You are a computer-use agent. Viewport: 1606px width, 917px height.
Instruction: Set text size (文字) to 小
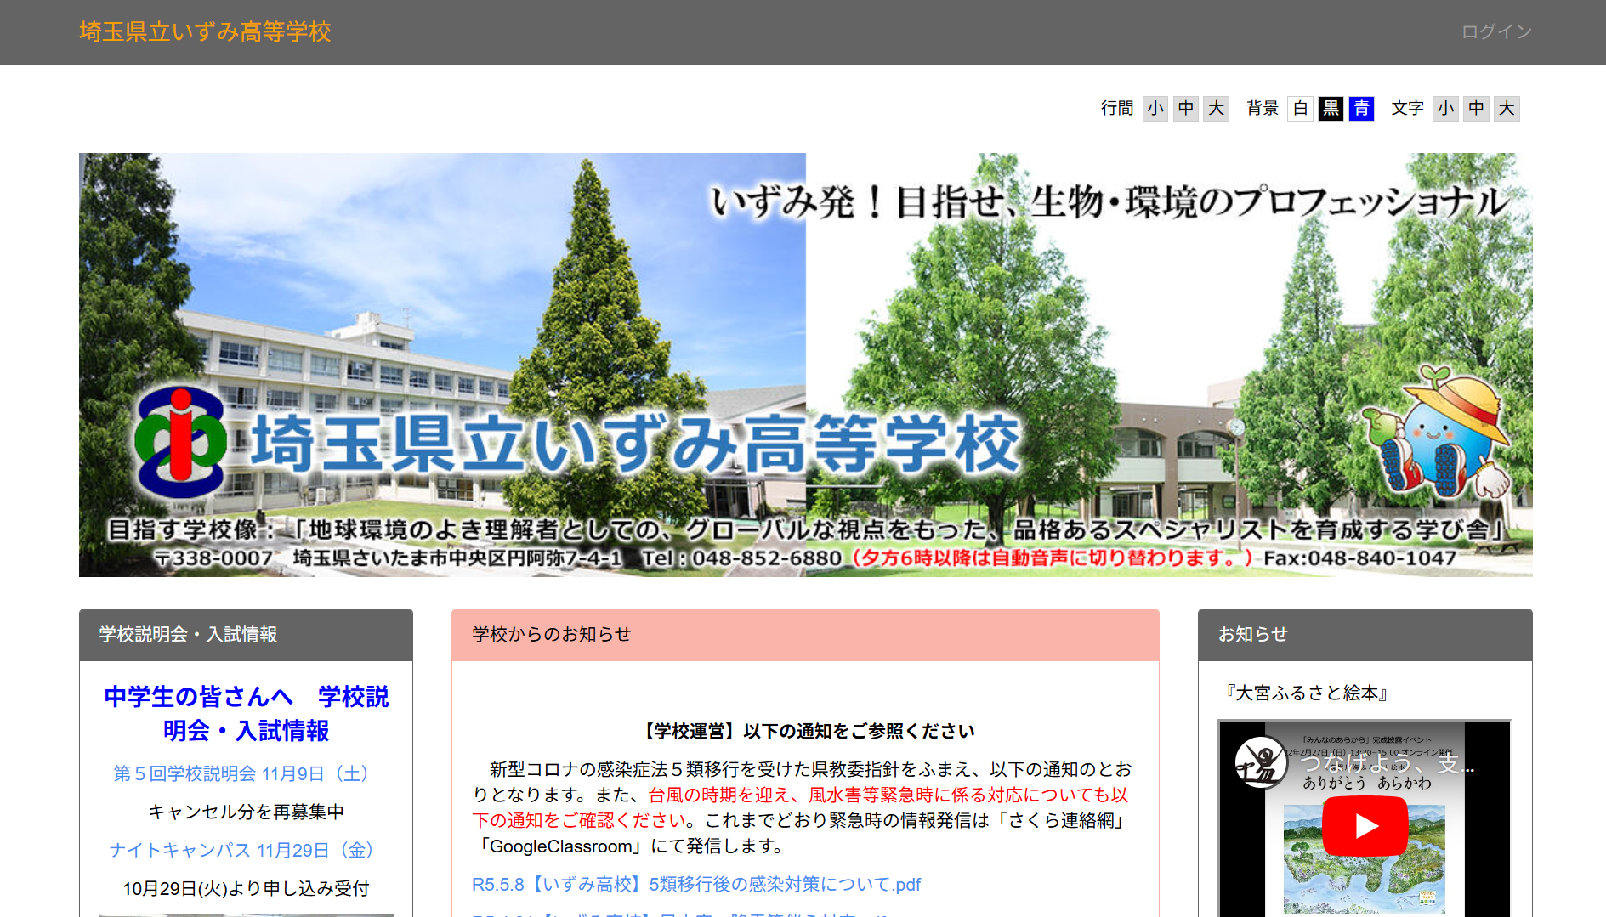pos(1445,108)
